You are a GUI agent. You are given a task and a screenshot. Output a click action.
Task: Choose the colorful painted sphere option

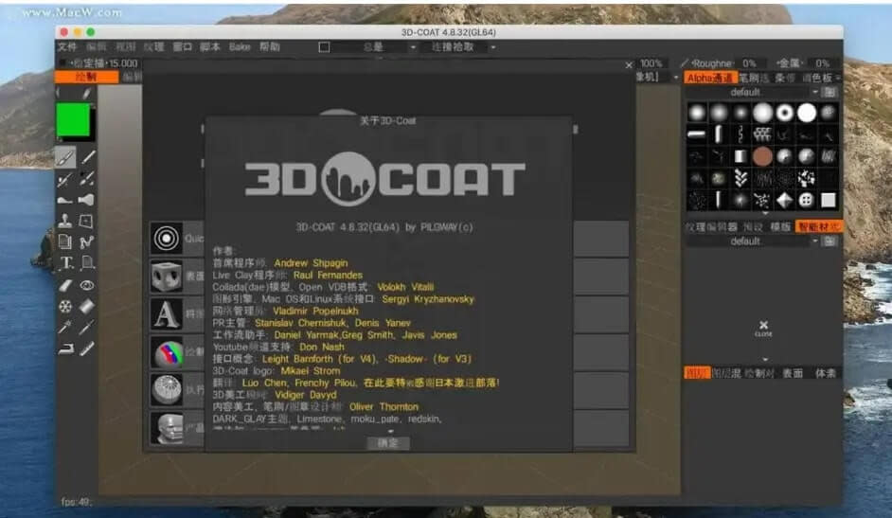(168, 352)
